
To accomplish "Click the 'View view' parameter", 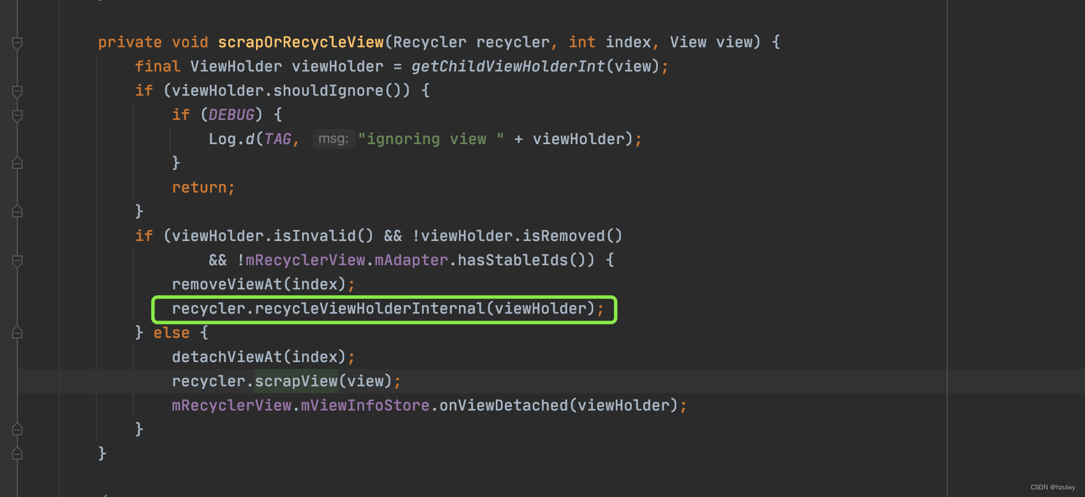I will [x=711, y=42].
